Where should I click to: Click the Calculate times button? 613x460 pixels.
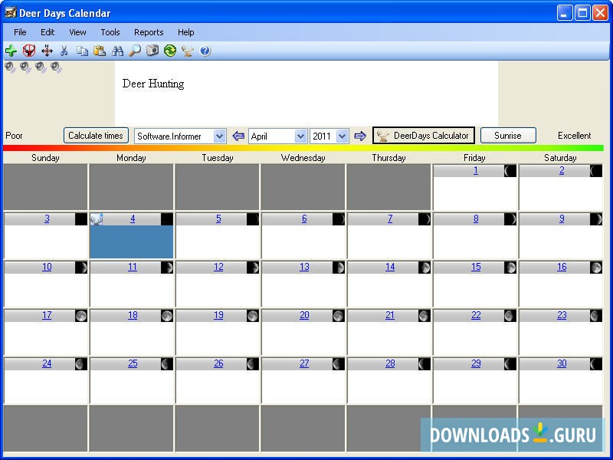tap(96, 136)
